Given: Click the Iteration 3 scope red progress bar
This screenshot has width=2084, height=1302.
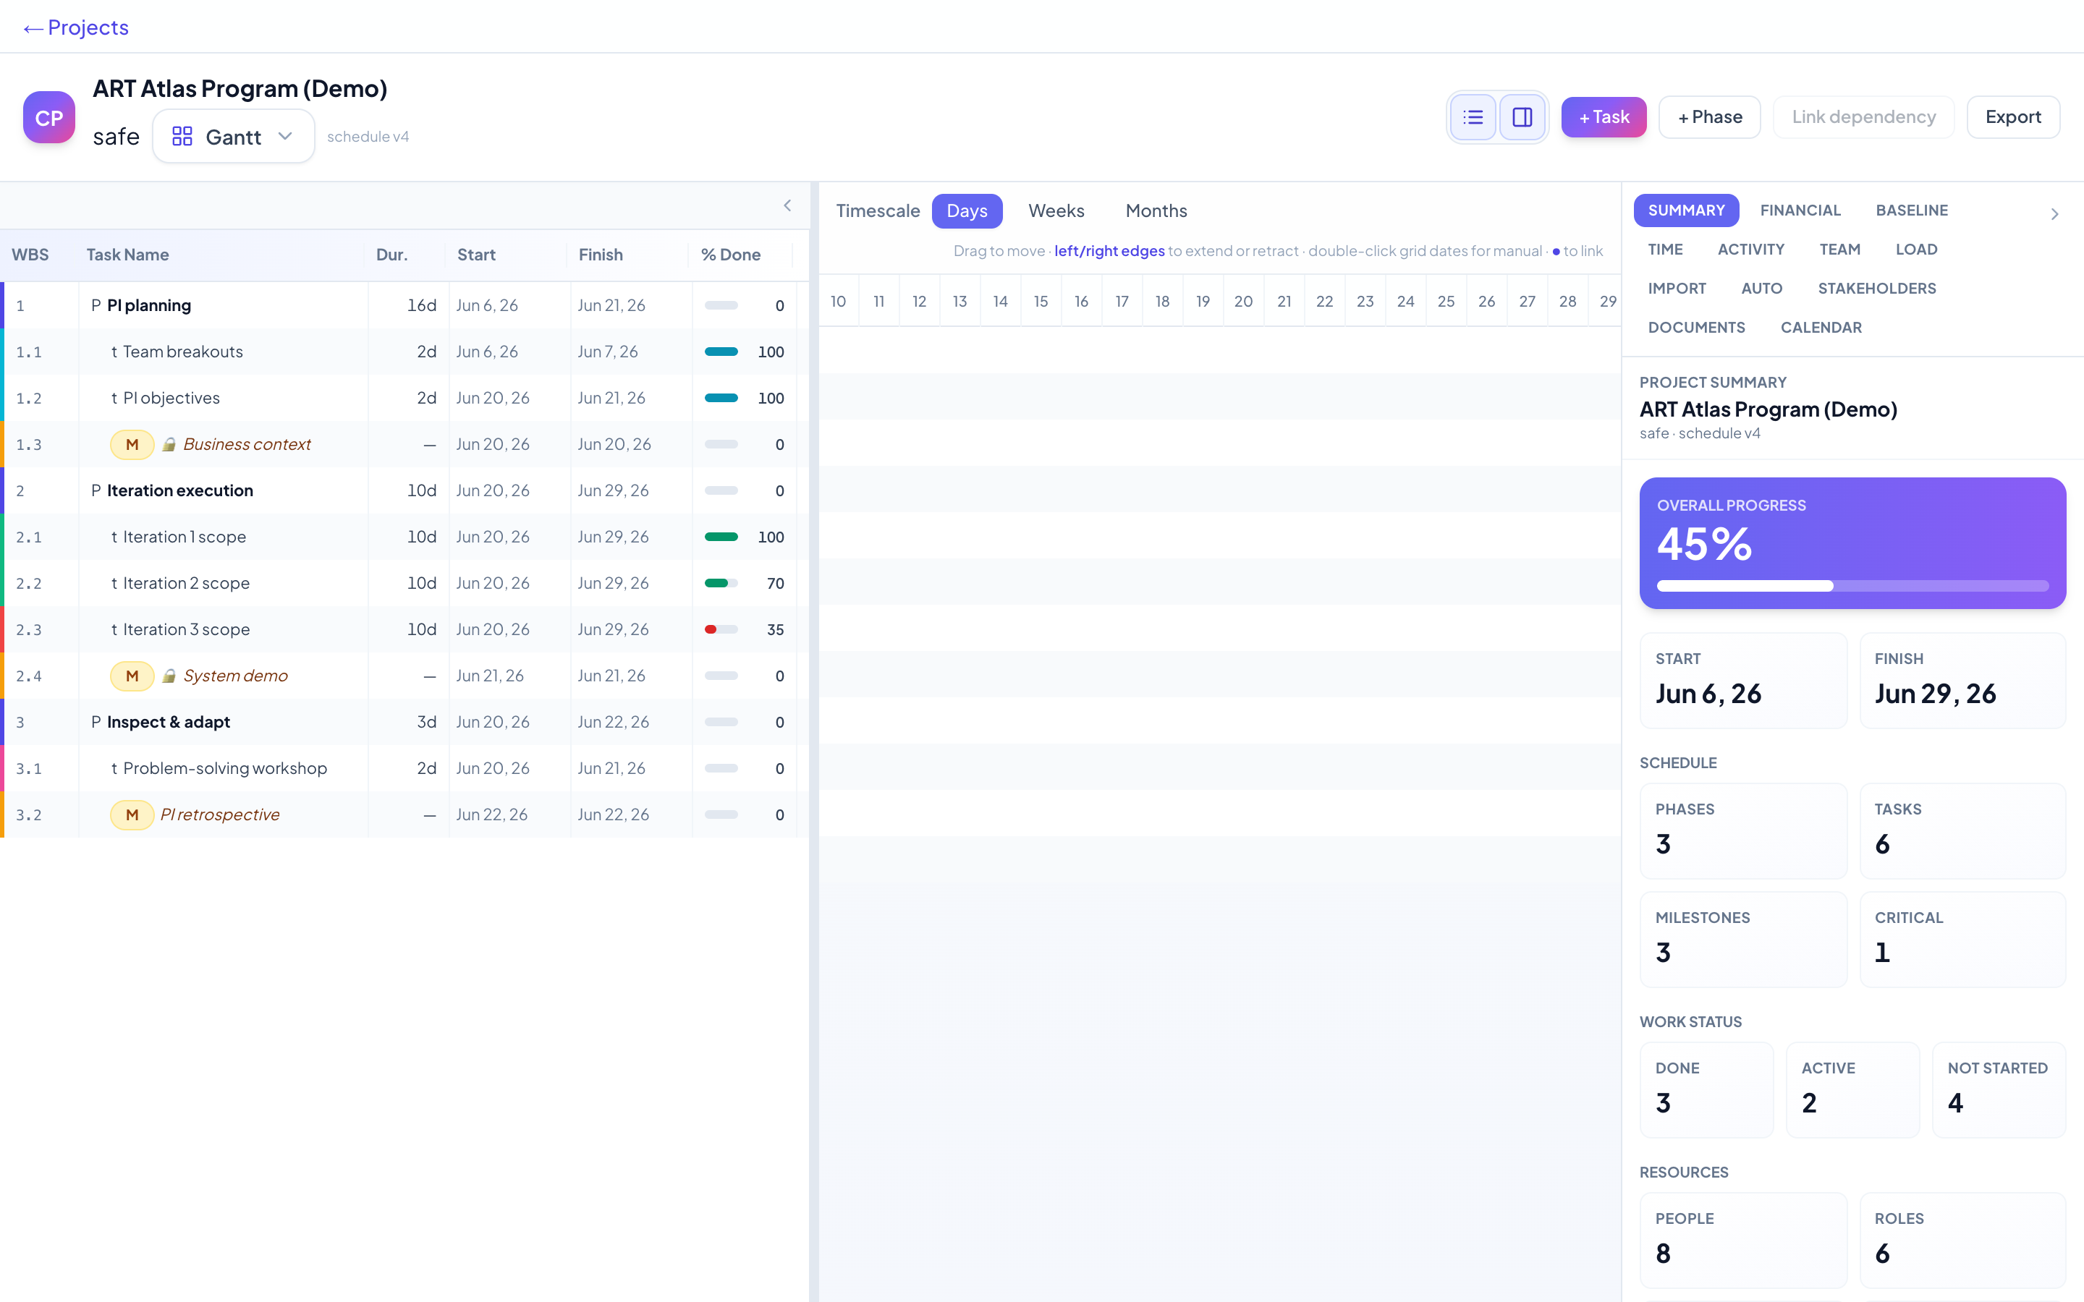Looking at the screenshot, I should click(x=721, y=629).
